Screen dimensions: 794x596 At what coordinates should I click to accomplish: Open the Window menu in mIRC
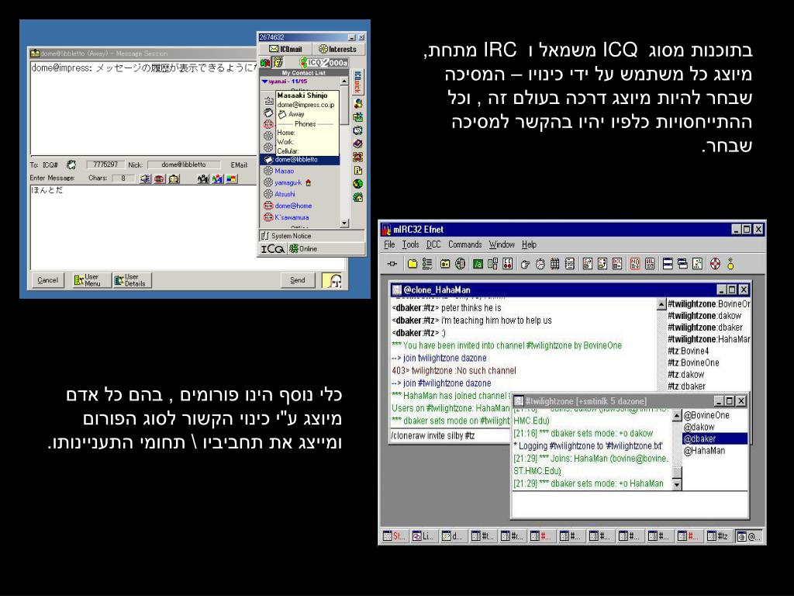(502, 244)
